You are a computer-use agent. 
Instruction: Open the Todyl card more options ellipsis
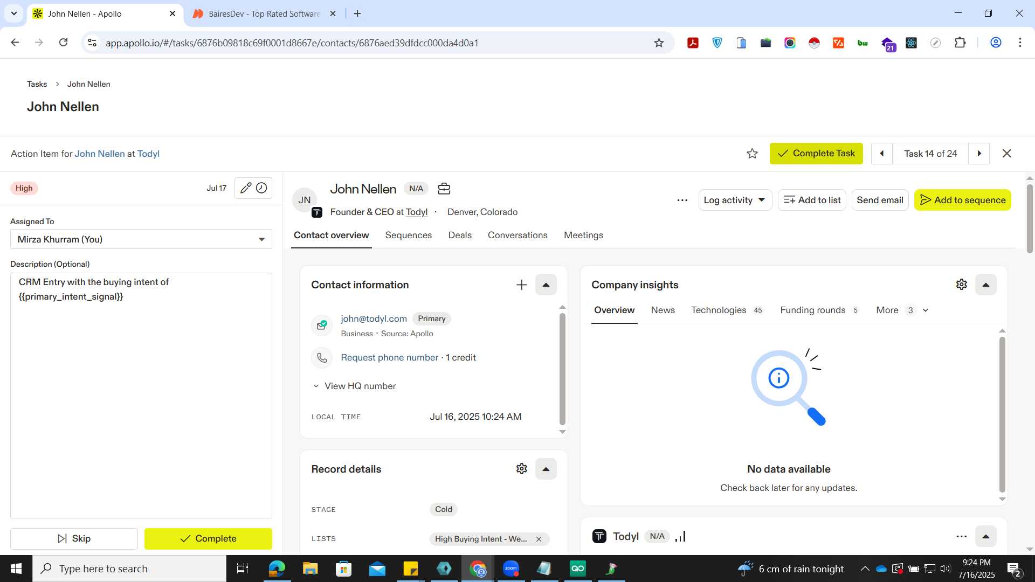tap(961, 536)
